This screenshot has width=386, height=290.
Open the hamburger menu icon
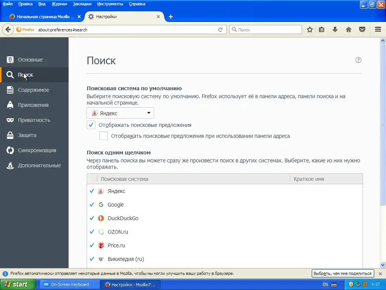tap(378, 29)
